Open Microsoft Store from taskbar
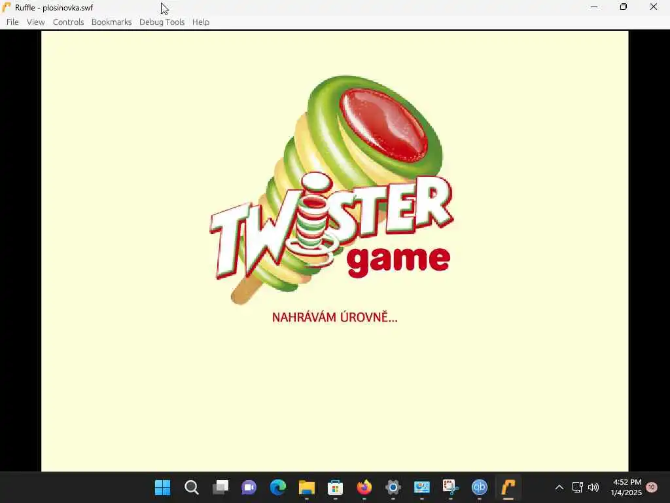The width and height of the screenshot is (670, 503). (x=336, y=487)
